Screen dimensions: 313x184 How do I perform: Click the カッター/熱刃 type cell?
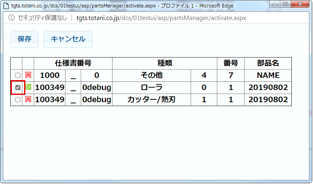[151, 100]
